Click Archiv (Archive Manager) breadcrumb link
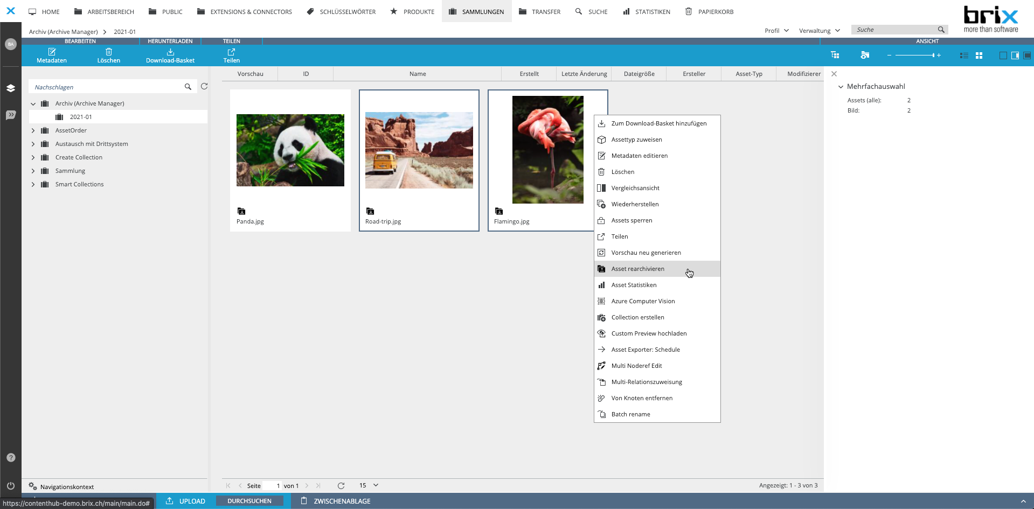The image size is (1034, 509). 64,32
